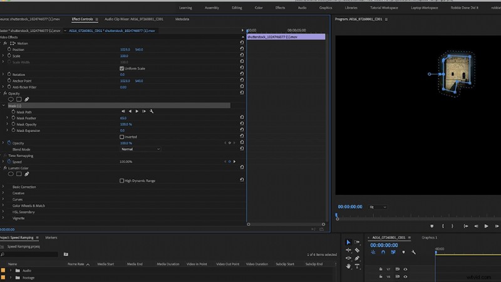
Task: Open timeline display settings wrench
Action: point(413,253)
